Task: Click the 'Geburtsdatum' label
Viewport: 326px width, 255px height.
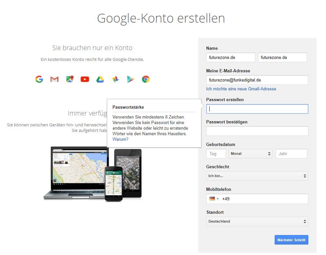Action: tap(221, 144)
